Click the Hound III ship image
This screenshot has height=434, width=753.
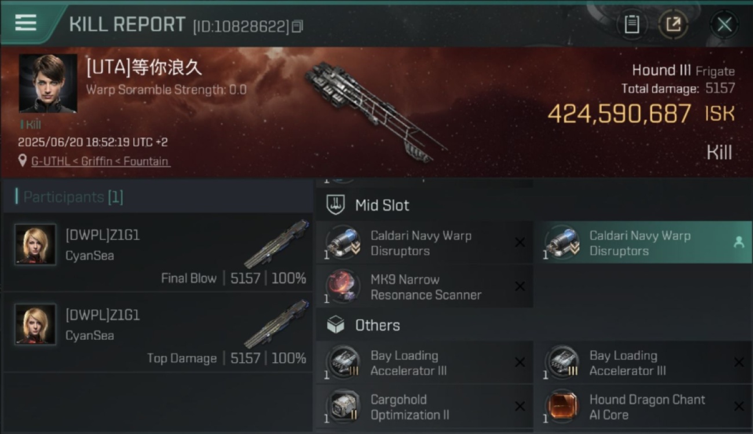(x=375, y=111)
